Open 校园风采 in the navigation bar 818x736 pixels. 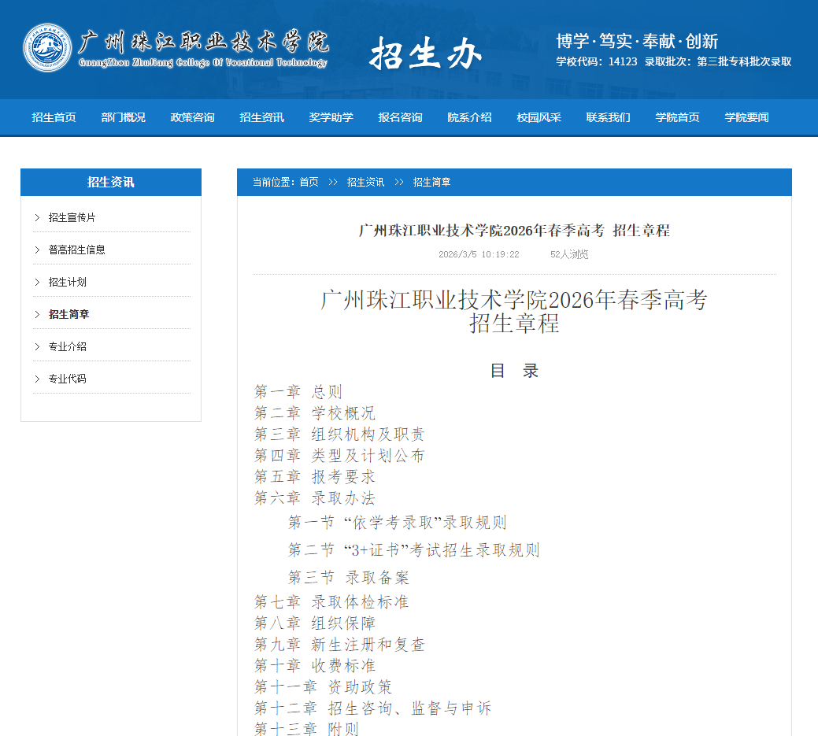click(539, 117)
